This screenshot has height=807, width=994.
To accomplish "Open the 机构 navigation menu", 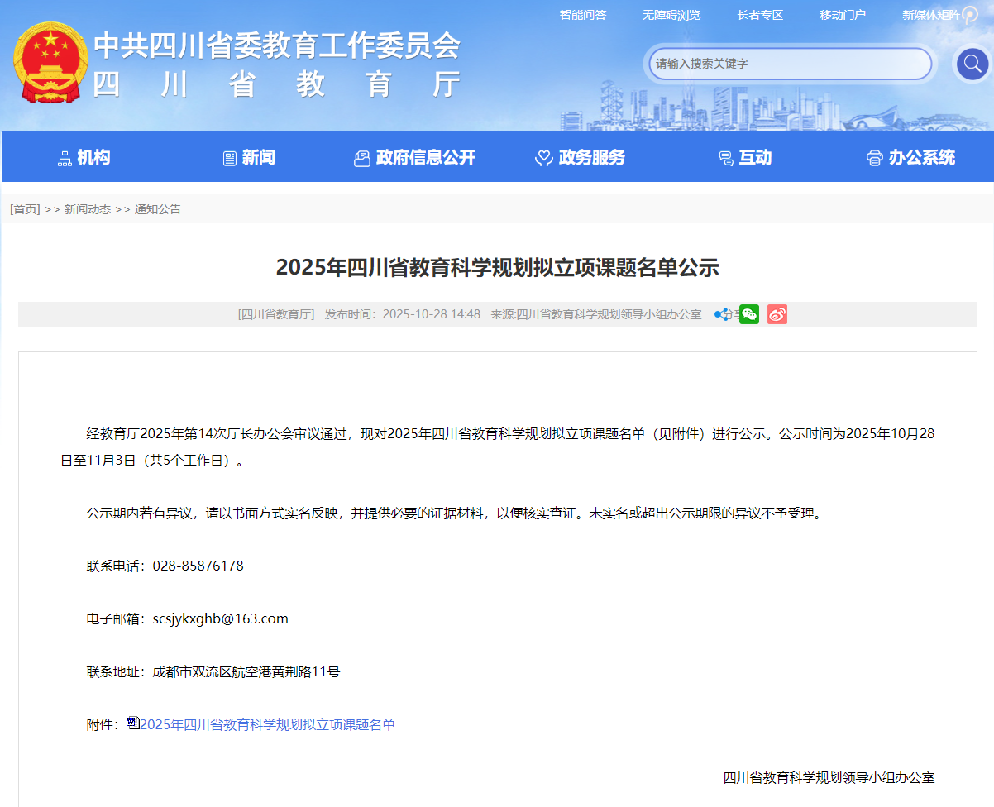I will coord(84,157).
